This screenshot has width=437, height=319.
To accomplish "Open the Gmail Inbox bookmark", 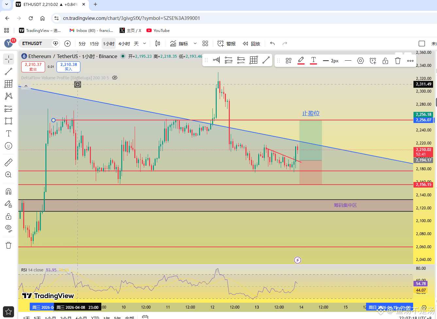I will pyautogui.click(x=91, y=30).
